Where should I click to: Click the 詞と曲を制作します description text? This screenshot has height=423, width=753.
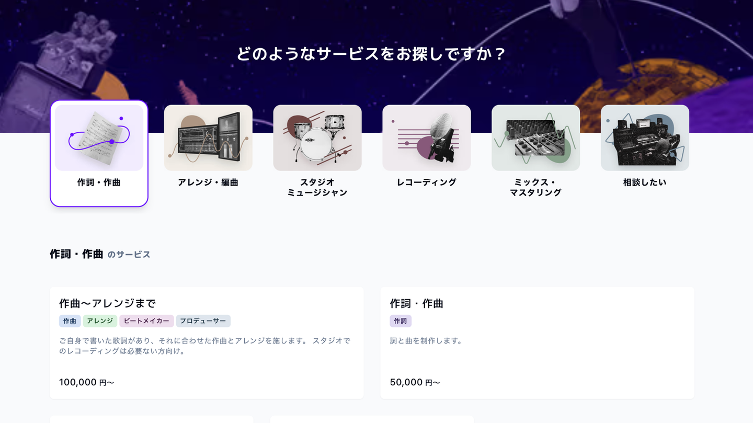pyautogui.click(x=426, y=341)
